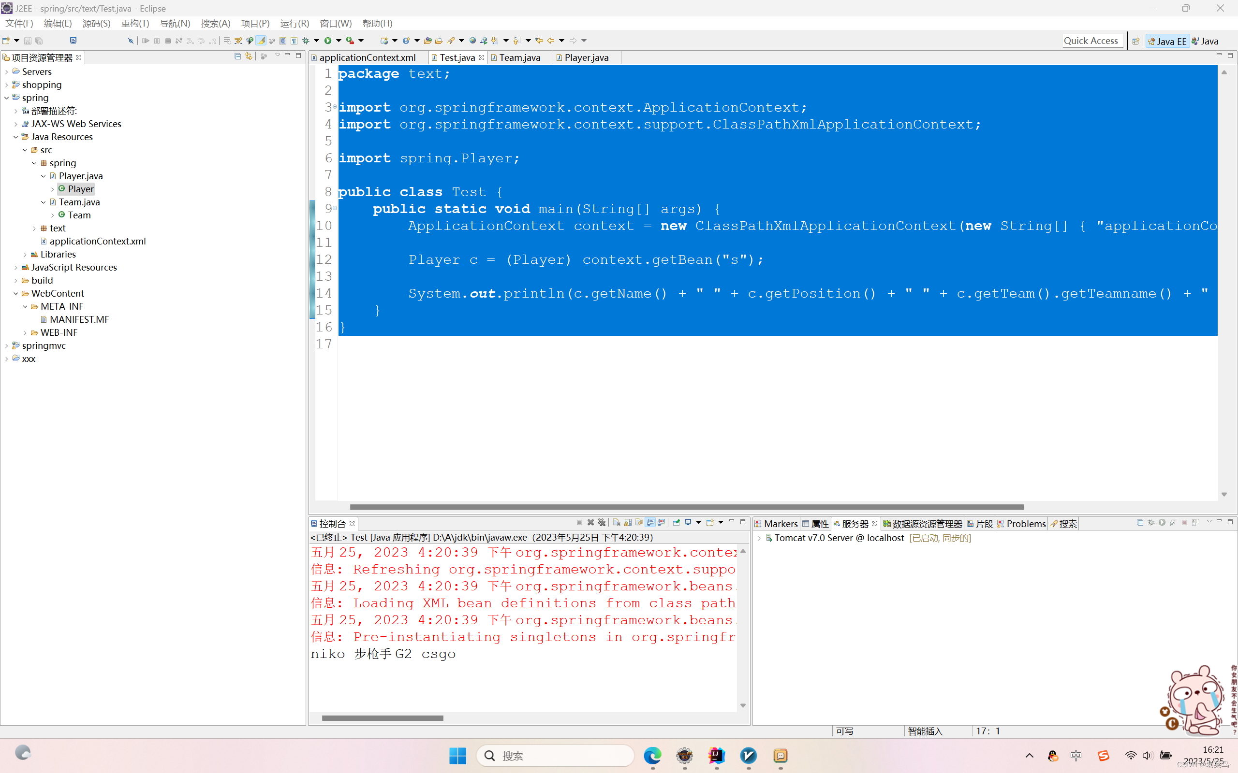Toggle Mark Occurrences highlighter button
This screenshot has height=773, width=1238.
tap(261, 41)
